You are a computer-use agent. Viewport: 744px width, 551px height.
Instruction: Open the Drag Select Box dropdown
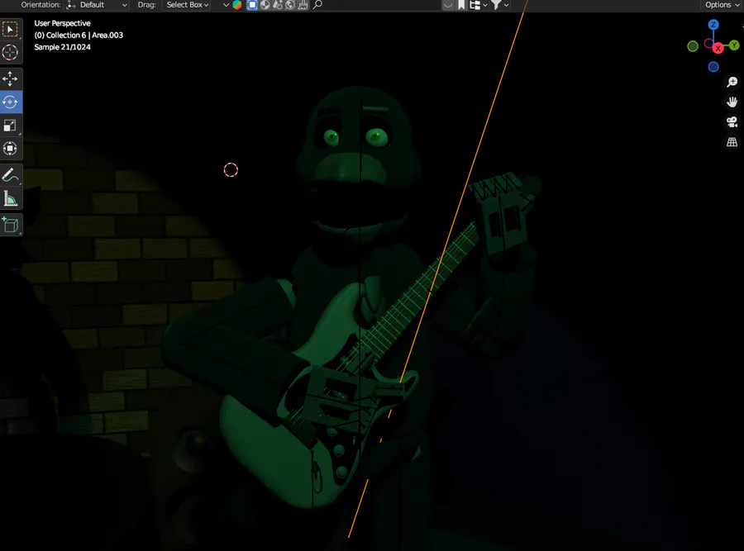coord(188,5)
